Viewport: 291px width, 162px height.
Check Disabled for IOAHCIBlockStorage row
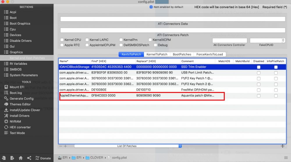tap(259, 67)
